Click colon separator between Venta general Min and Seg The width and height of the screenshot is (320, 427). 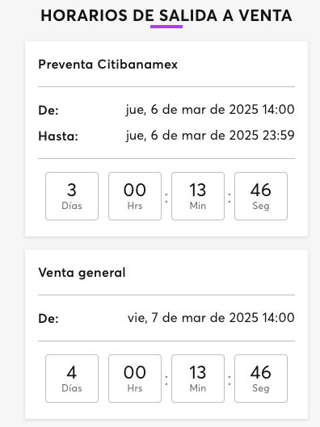tap(229, 380)
